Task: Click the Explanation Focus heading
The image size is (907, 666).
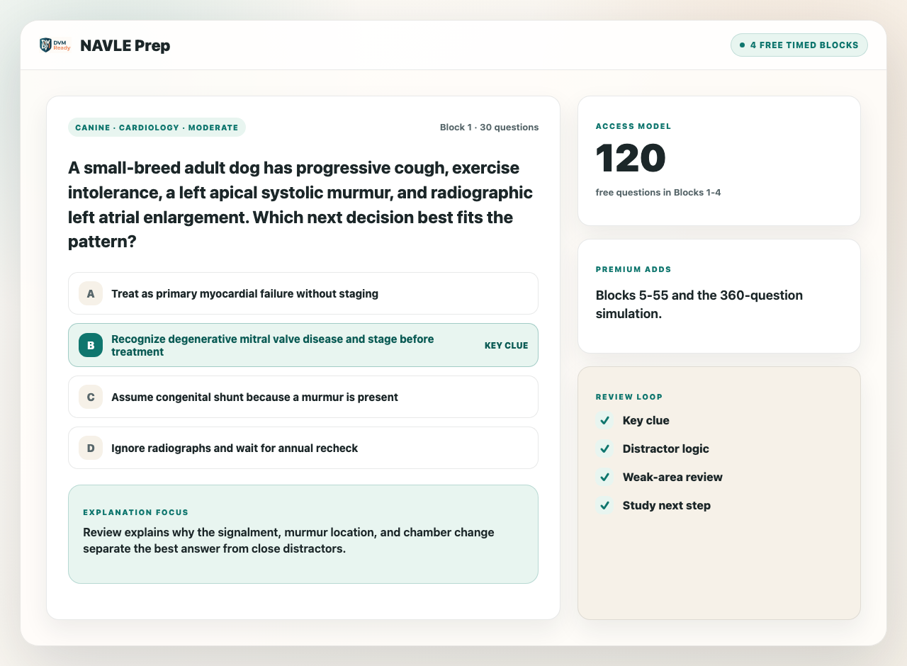Action: click(135, 512)
